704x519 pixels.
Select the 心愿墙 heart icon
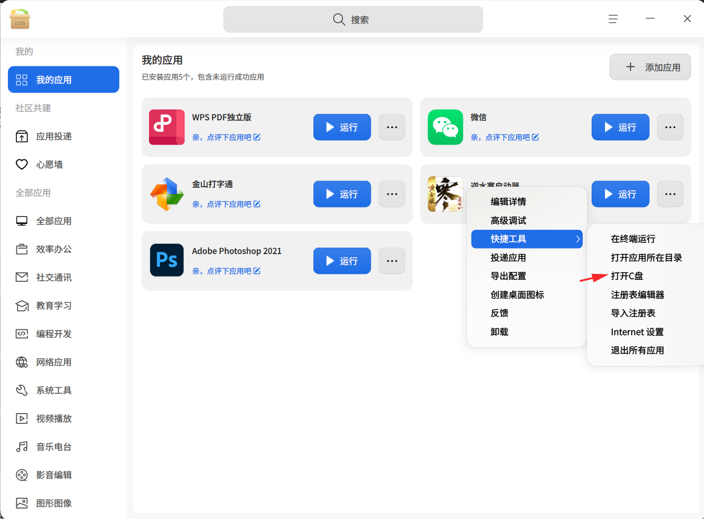click(22, 164)
